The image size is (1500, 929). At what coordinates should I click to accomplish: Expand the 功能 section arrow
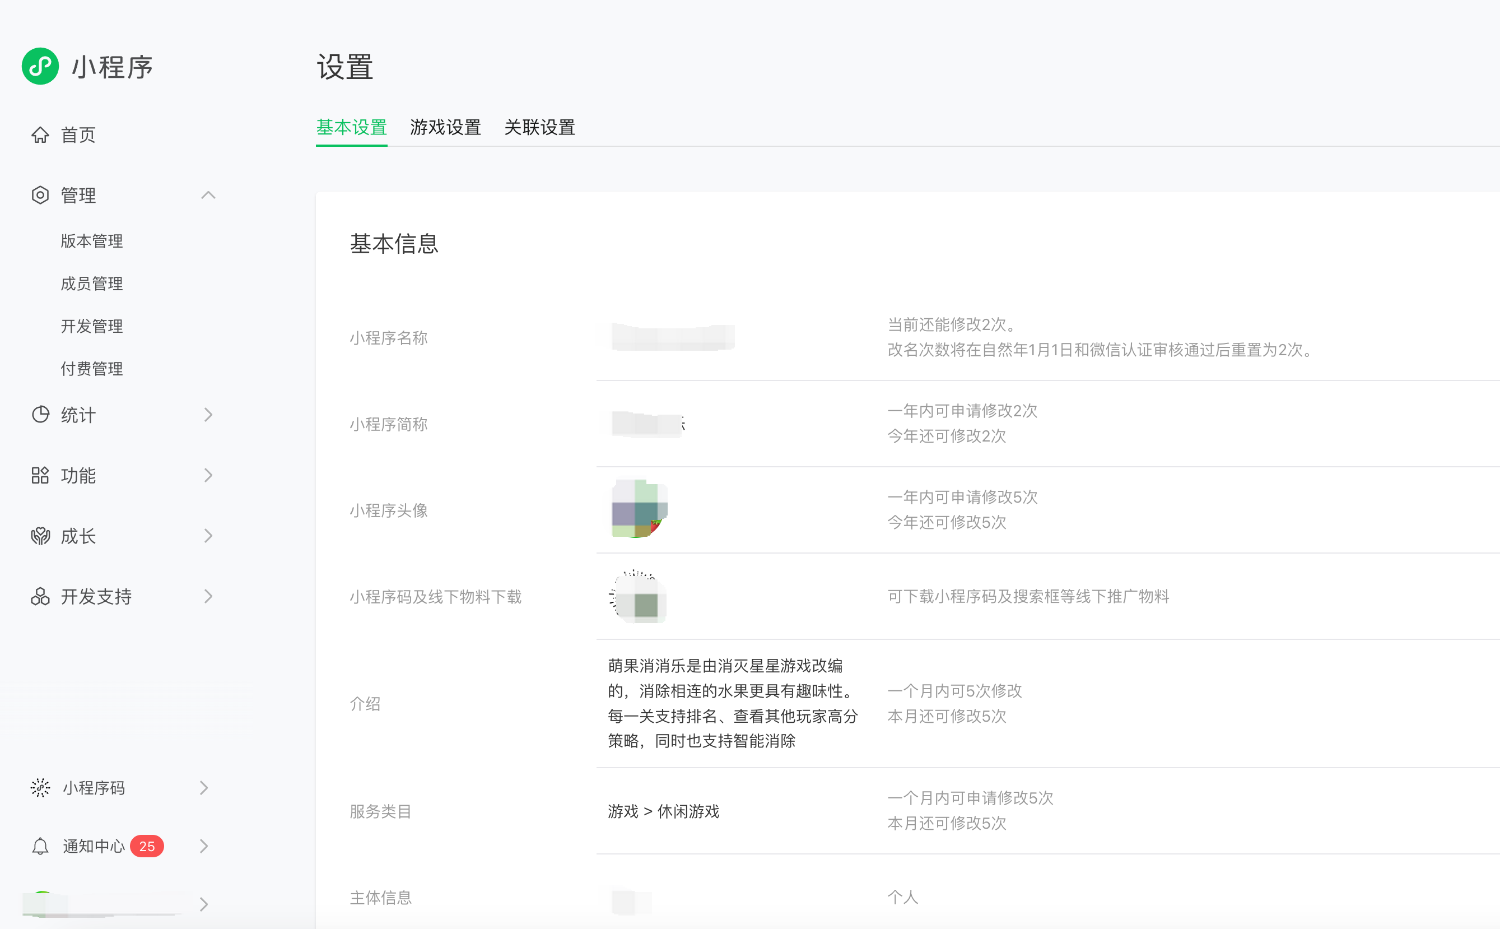pos(208,475)
